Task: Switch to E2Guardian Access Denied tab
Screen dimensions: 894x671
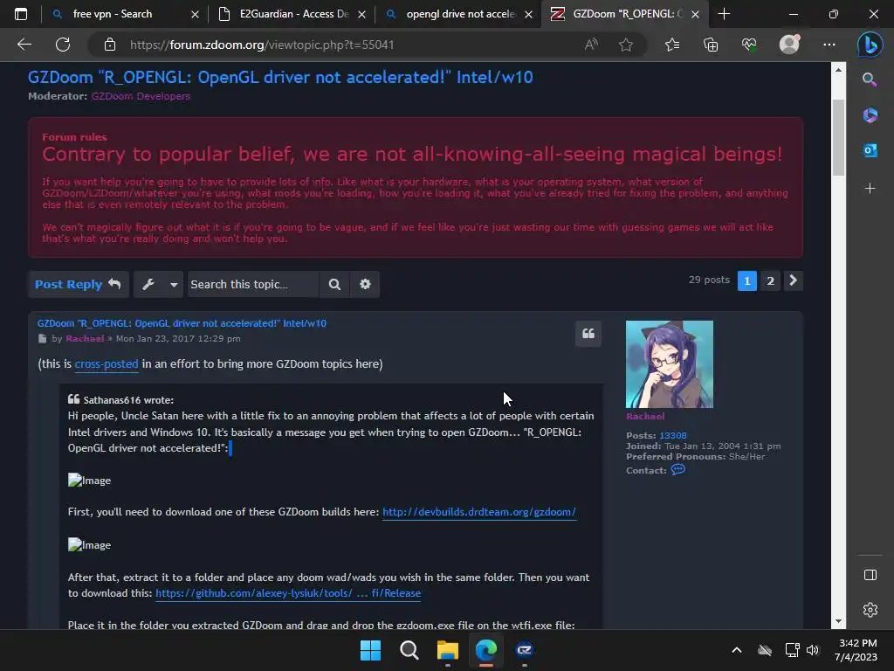Action: pos(293,14)
